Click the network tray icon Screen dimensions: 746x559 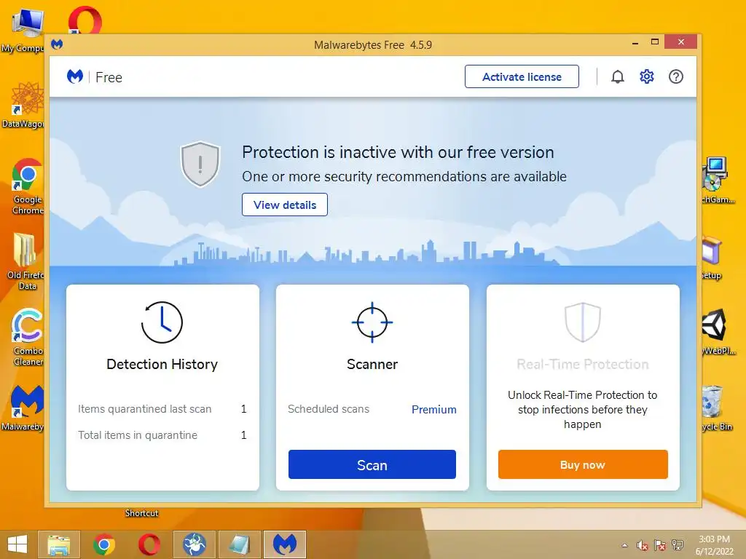(677, 545)
